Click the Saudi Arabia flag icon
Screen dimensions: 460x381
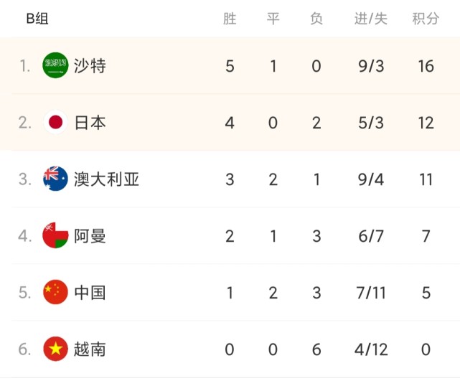coord(55,66)
